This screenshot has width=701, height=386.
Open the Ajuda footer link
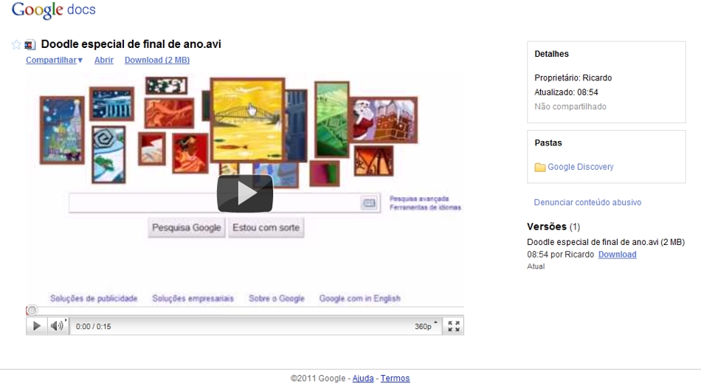pyautogui.click(x=363, y=379)
